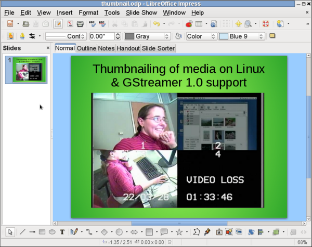Close the Slides panel
This screenshot has height=247, width=312.
pos(48,48)
